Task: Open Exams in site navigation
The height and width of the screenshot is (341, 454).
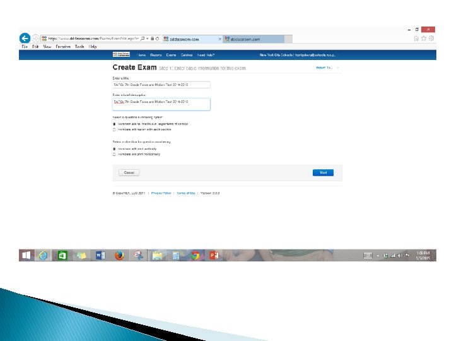Action: pos(171,55)
